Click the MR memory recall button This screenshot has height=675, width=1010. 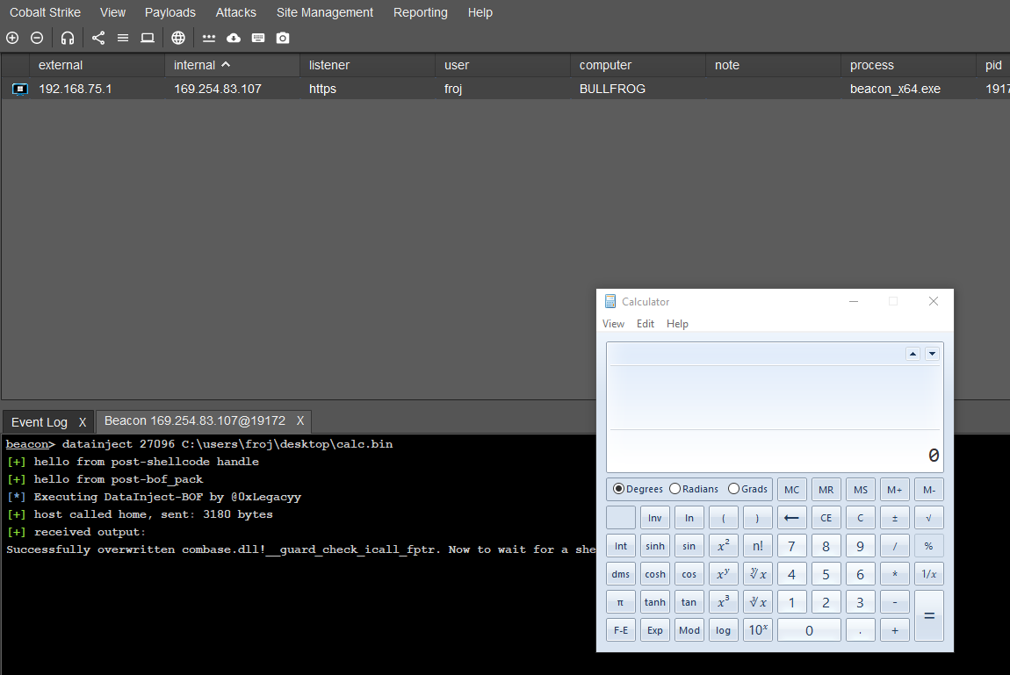826,490
